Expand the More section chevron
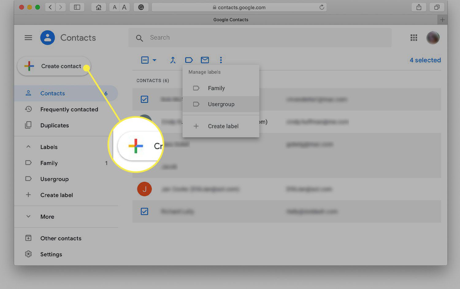 pos(28,216)
